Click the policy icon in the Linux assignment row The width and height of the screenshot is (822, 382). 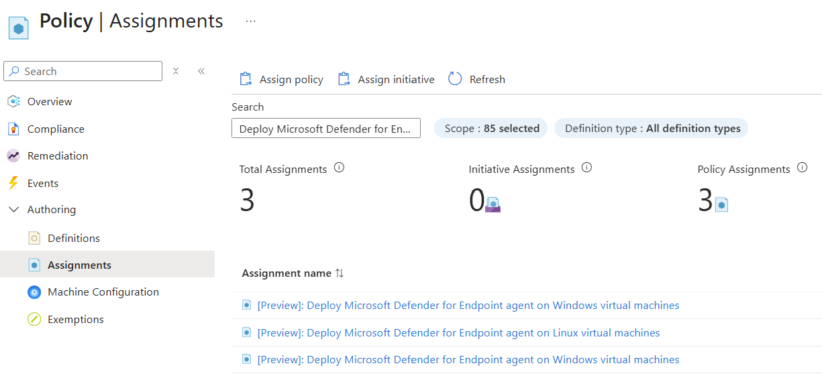(x=246, y=332)
